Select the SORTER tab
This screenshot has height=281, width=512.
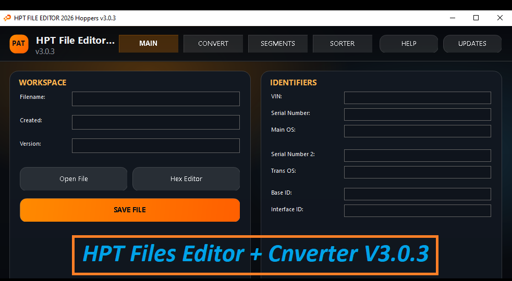pos(343,44)
